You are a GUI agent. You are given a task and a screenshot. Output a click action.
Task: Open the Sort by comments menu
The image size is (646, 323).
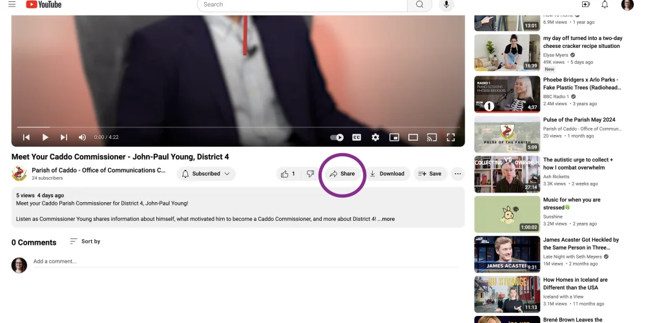click(x=85, y=242)
